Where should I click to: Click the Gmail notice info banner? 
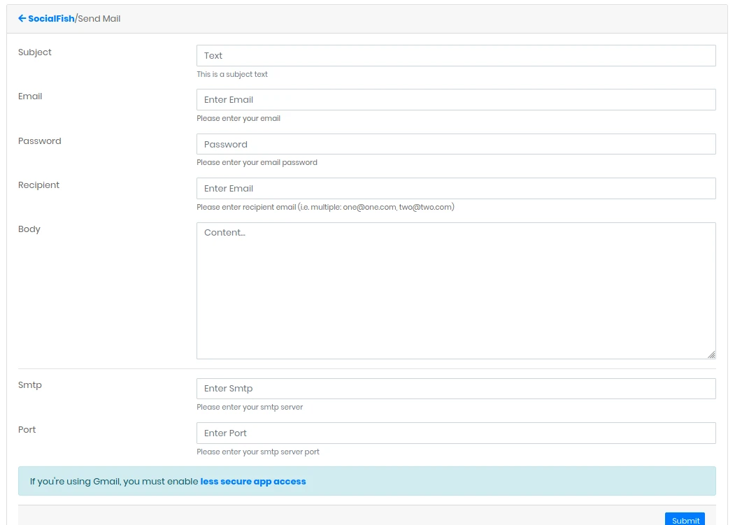pos(367,481)
